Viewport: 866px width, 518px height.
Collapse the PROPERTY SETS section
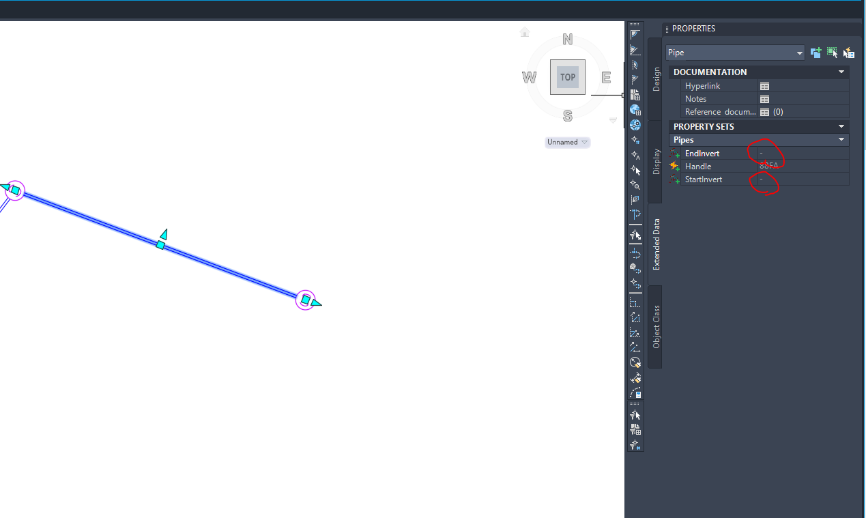pos(841,126)
